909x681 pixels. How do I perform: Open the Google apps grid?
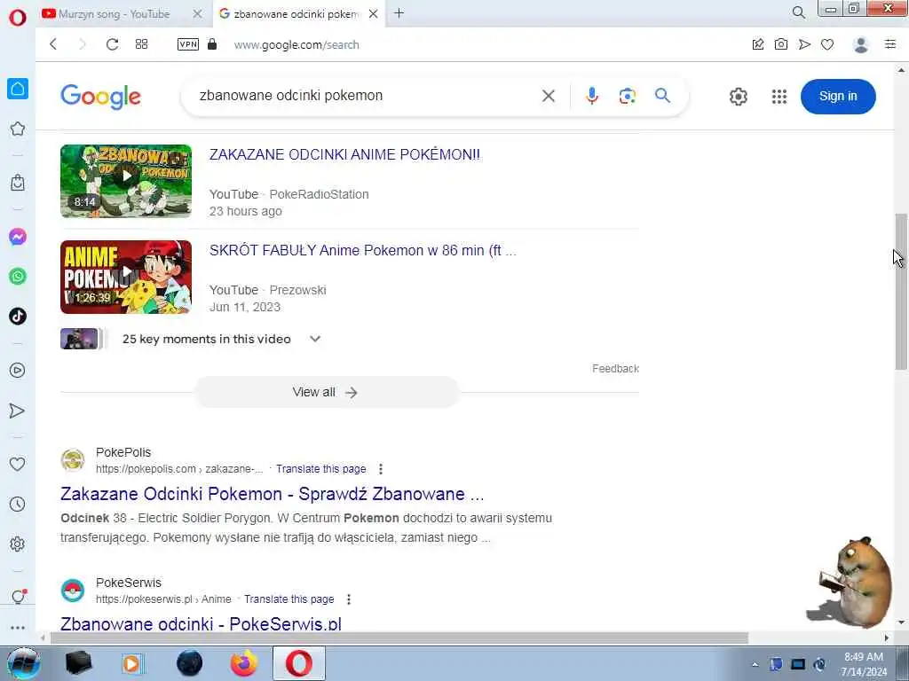(779, 97)
